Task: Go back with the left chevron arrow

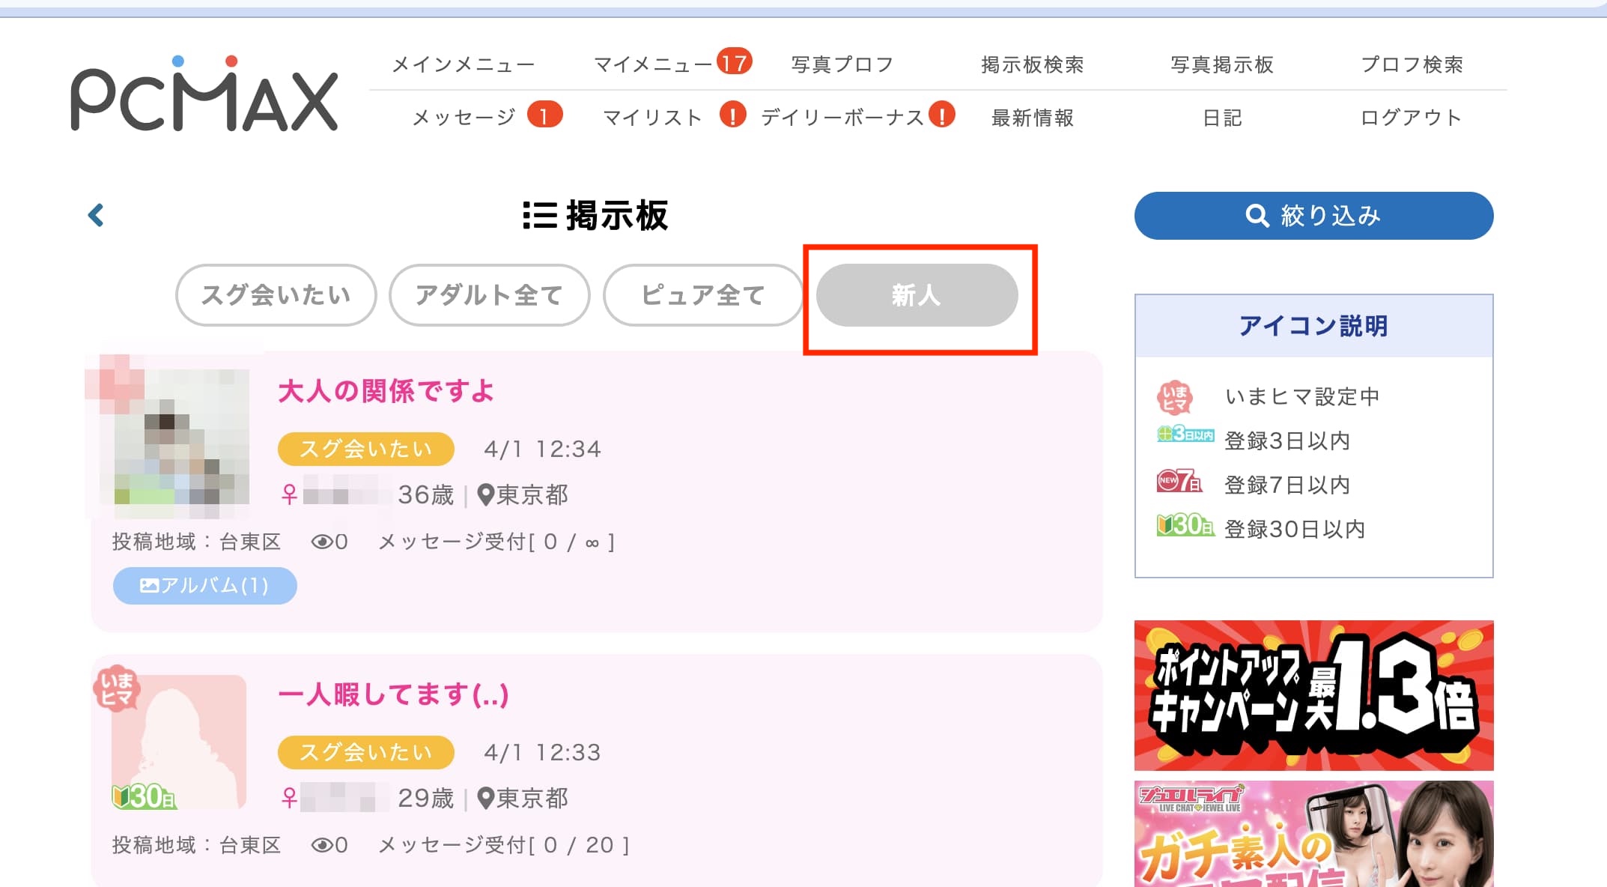Action: point(96,216)
